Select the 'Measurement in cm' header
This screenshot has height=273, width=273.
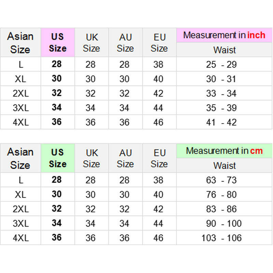coord(224,151)
